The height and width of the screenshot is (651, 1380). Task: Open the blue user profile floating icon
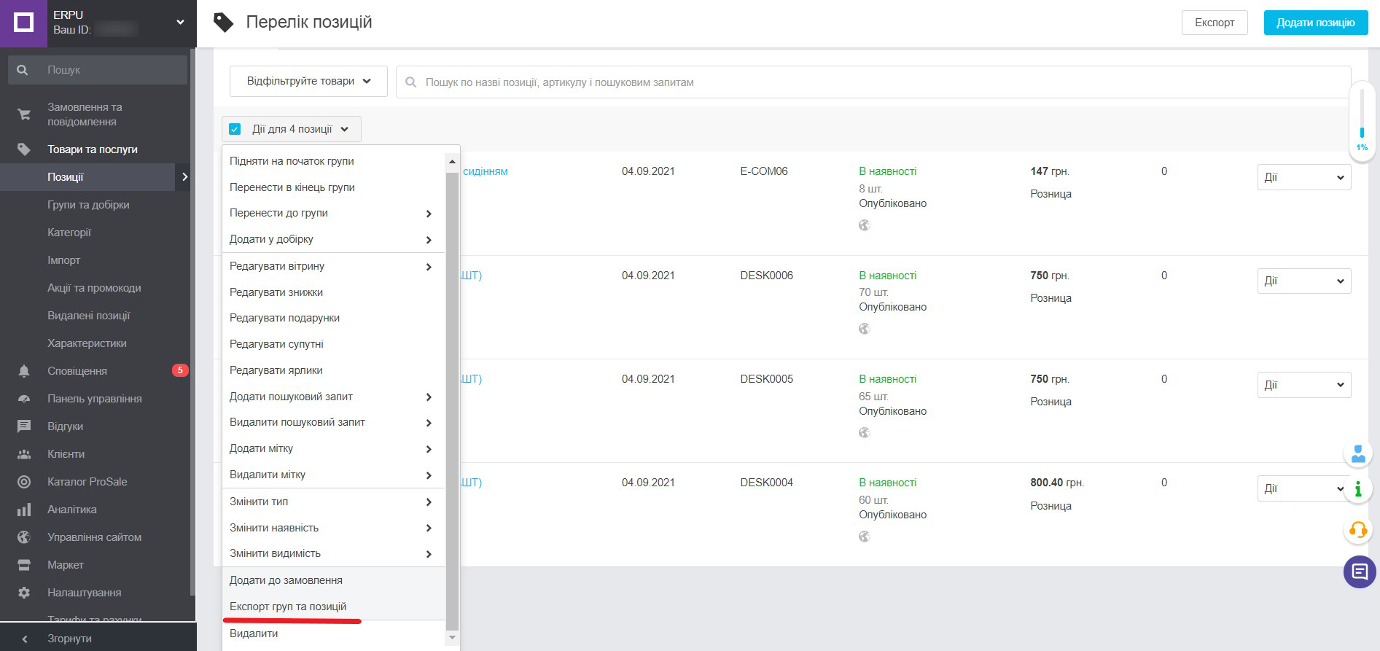[x=1358, y=454]
